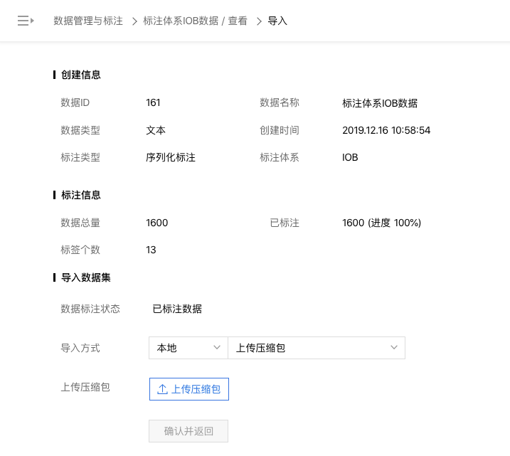Go to 数据管理与标注 breadcrumb
Screen dimensions: 510x456
click(88, 21)
